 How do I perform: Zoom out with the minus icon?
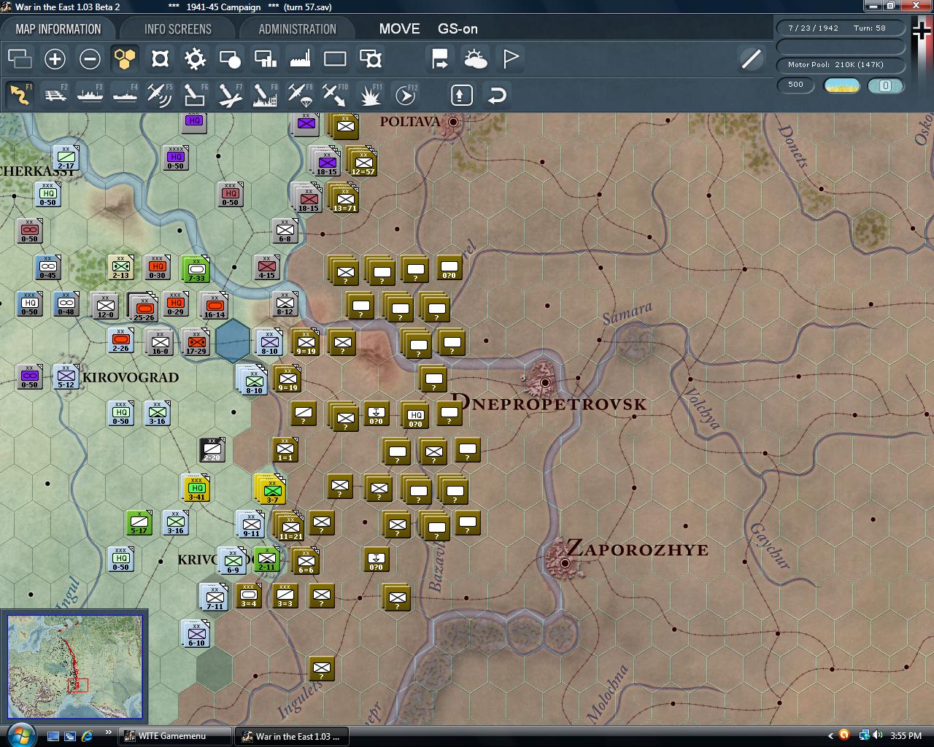coord(90,58)
